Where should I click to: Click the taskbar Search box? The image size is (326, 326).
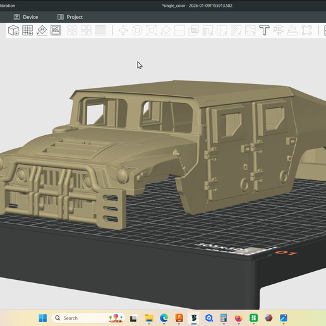(x=88, y=318)
